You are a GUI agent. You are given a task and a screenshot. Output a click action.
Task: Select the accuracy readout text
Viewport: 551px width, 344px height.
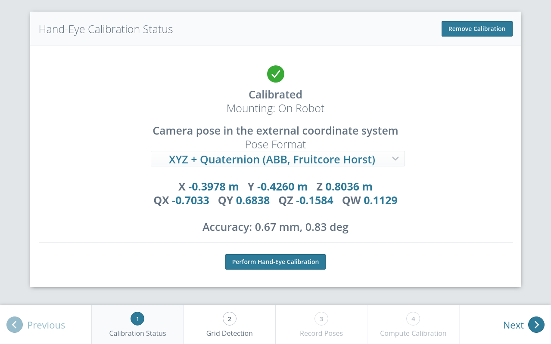pos(275,227)
